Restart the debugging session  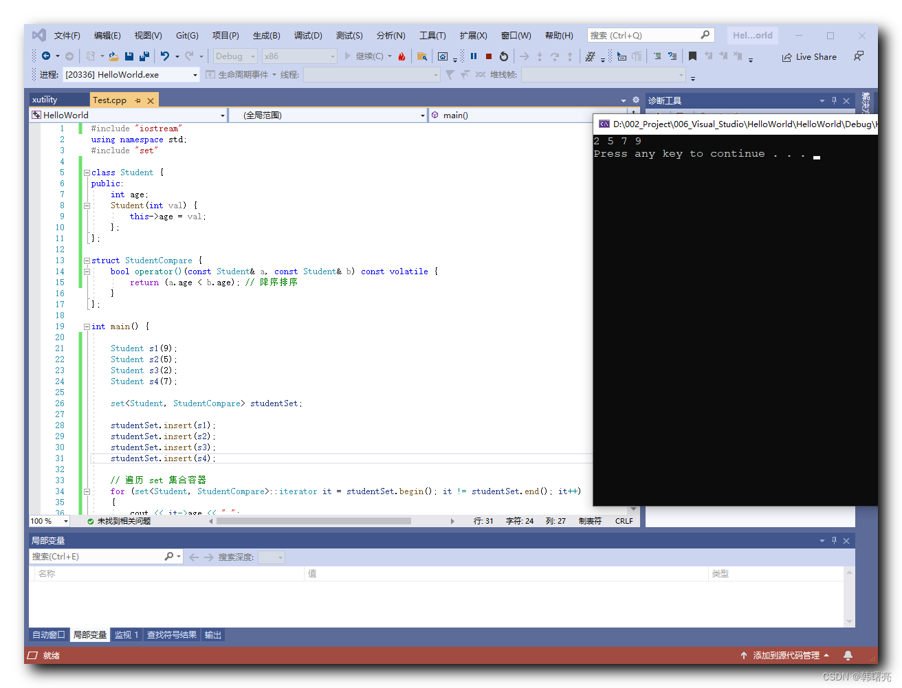point(505,56)
